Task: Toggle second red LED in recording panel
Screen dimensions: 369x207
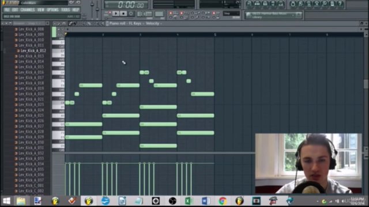Action: (x=182, y=13)
